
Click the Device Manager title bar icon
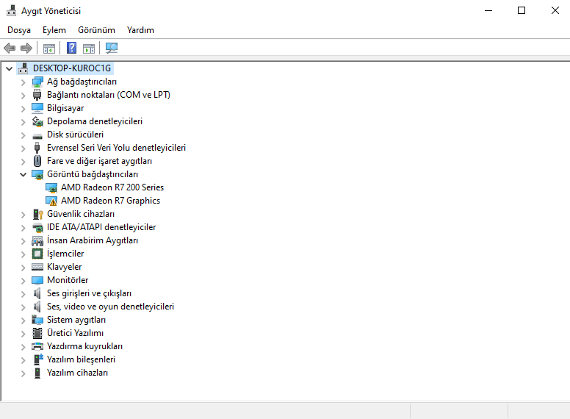12,10
